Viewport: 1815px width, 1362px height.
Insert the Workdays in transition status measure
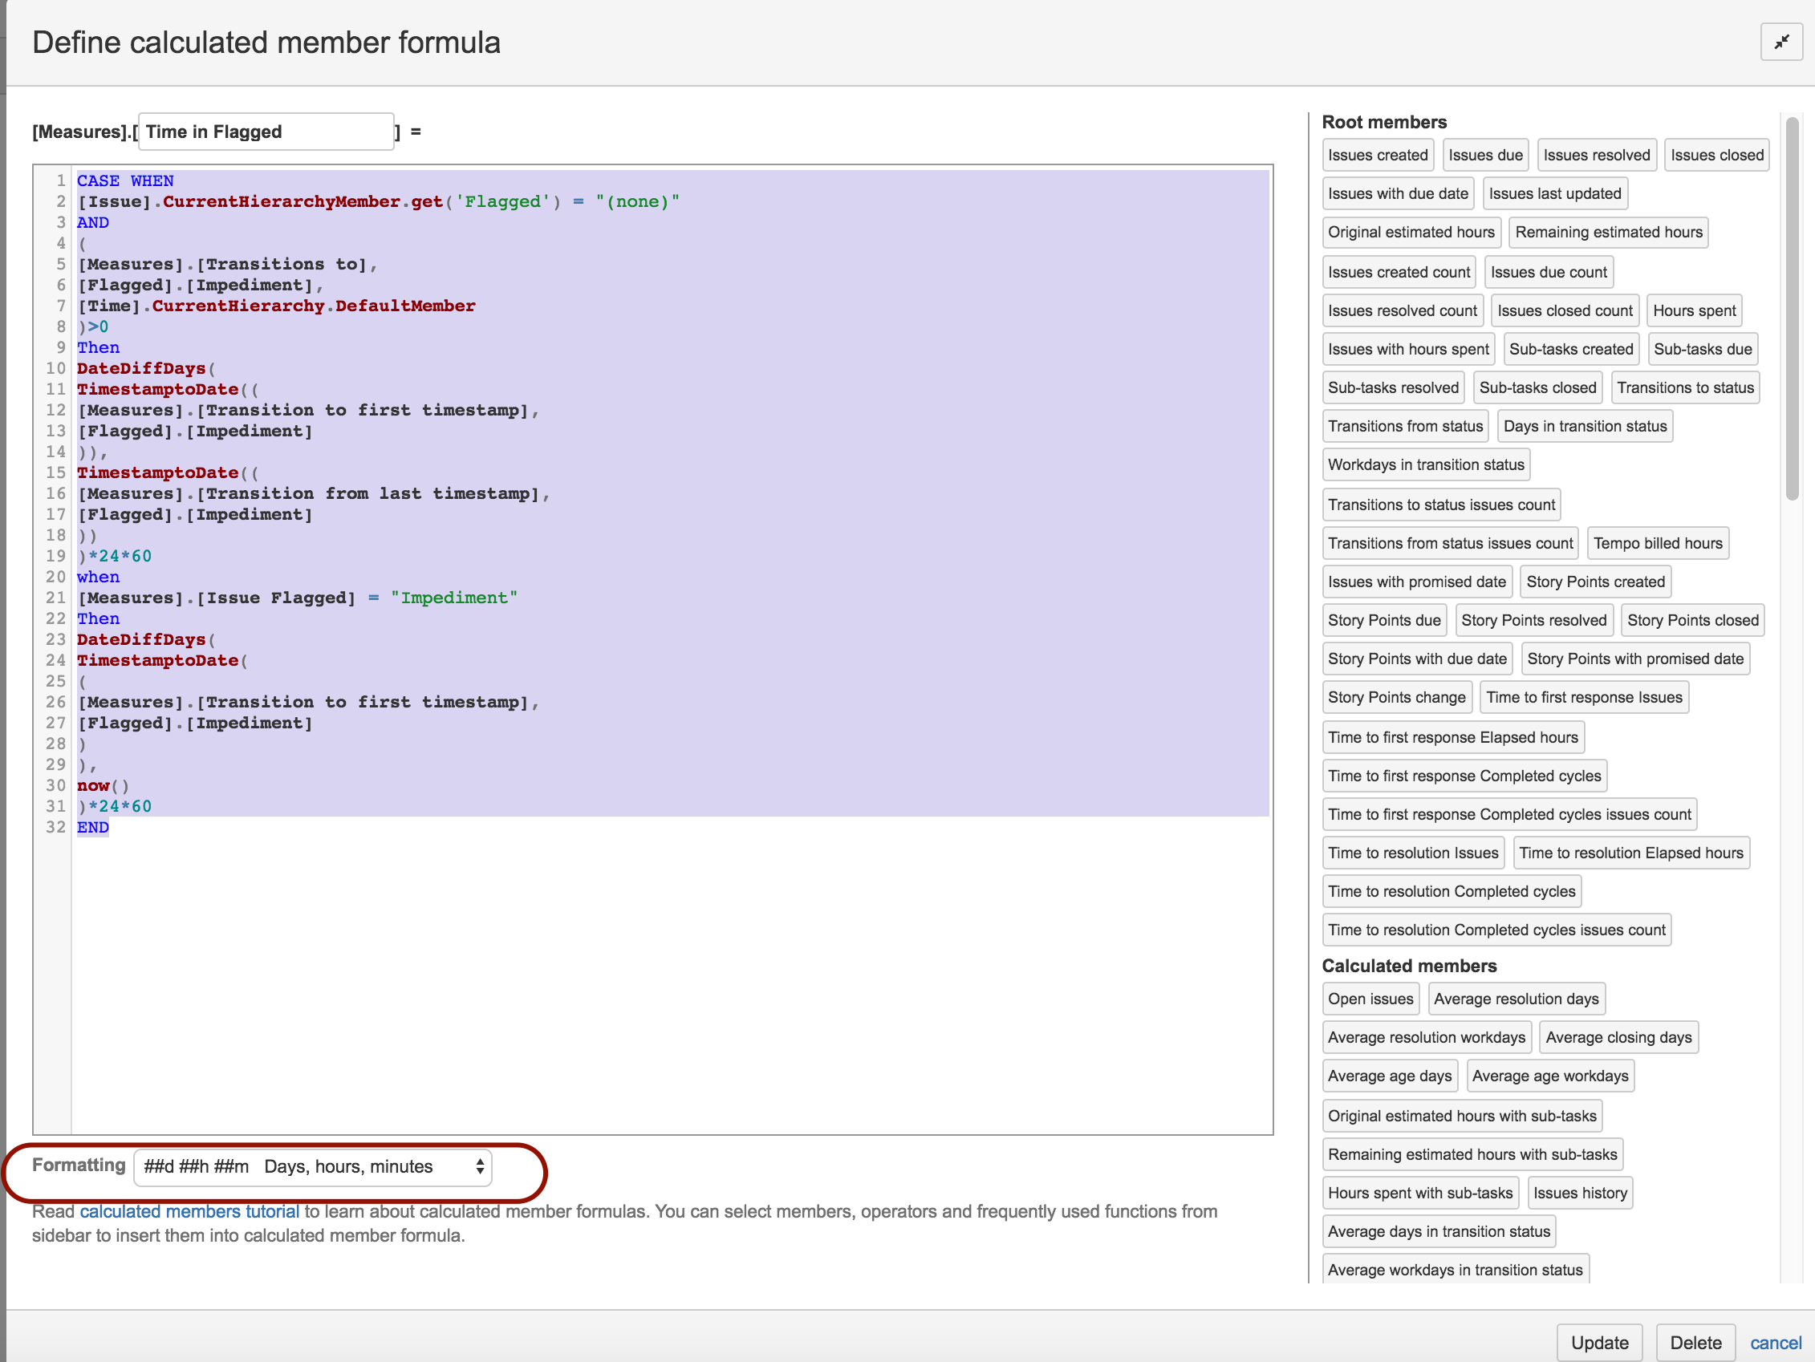(1426, 464)
